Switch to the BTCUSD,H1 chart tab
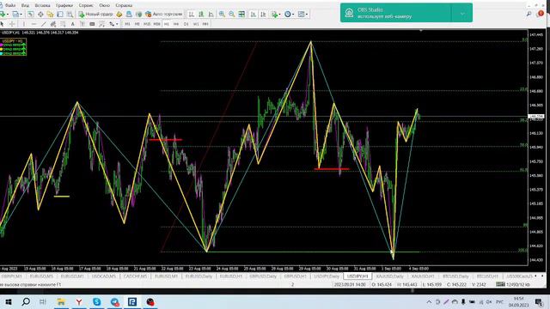550x309 pixels. click(487, 276)
